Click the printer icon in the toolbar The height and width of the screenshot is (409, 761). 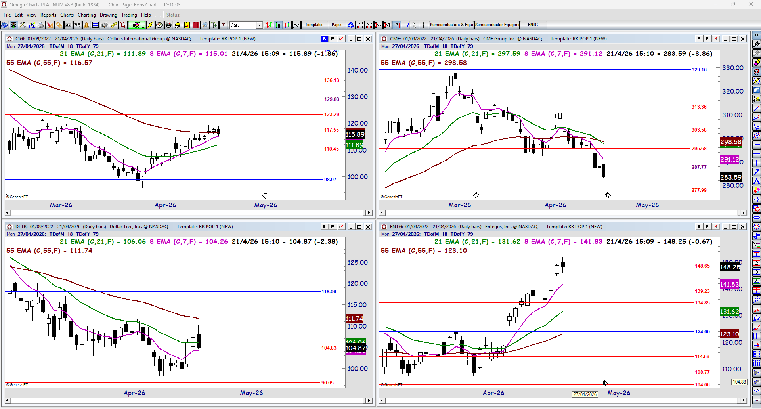41,25
